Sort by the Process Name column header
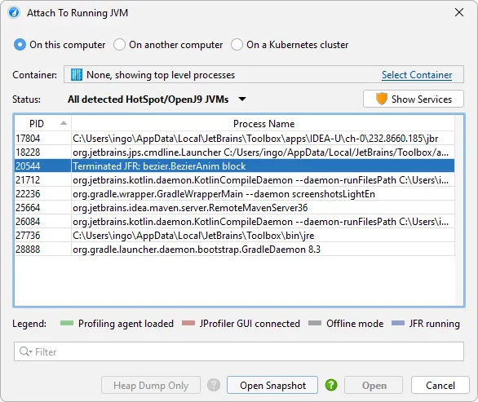The height and width of the screenshot is (402, 478). [x=263, y=124]
